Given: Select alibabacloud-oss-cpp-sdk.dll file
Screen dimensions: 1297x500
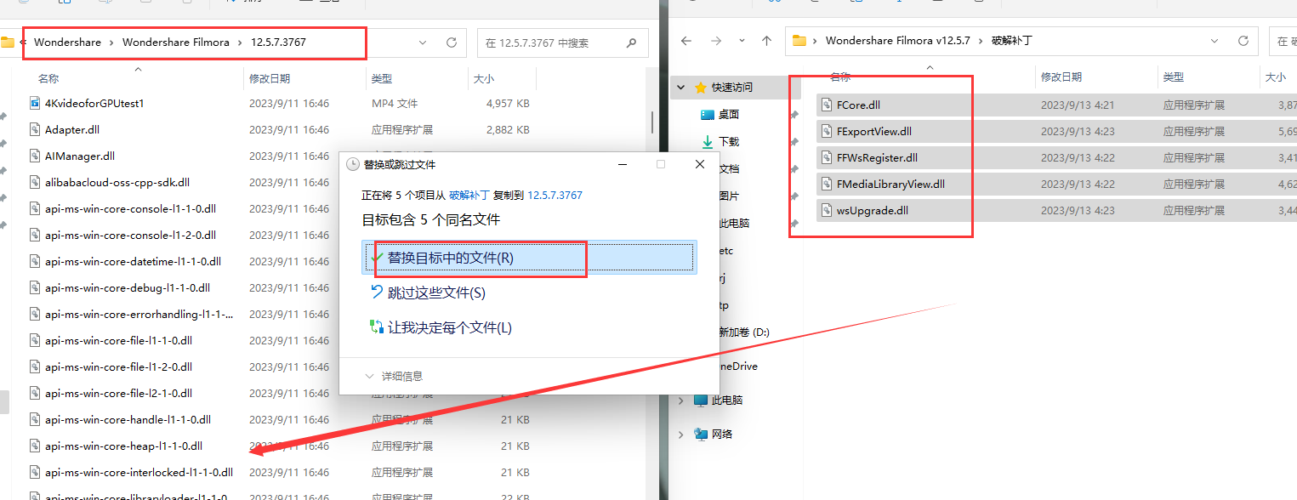Looking at the screenshot, I should point(117,182).
